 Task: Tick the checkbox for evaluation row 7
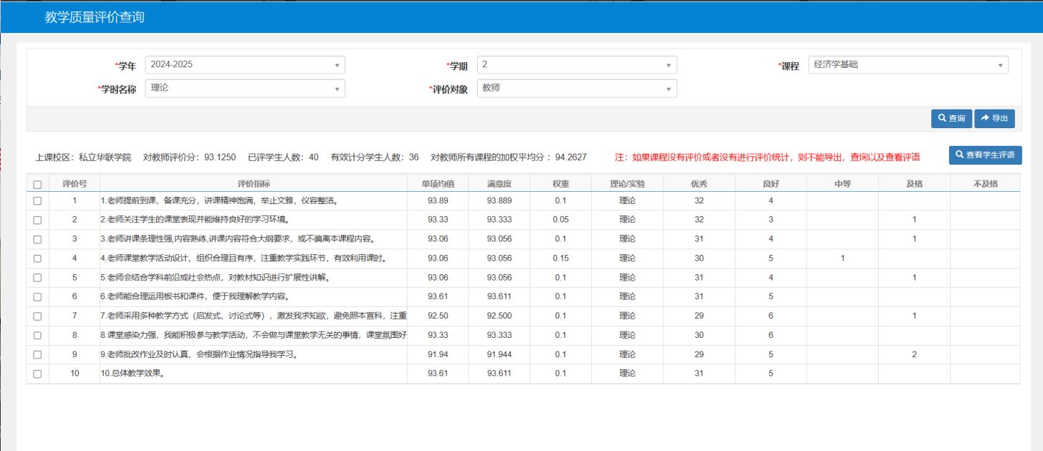click(x=37, y=316)
